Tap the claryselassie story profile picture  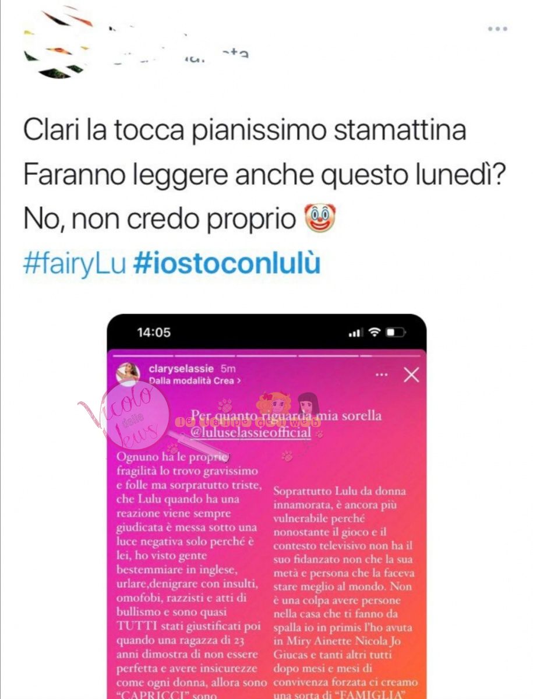click(x=127, y=374)
